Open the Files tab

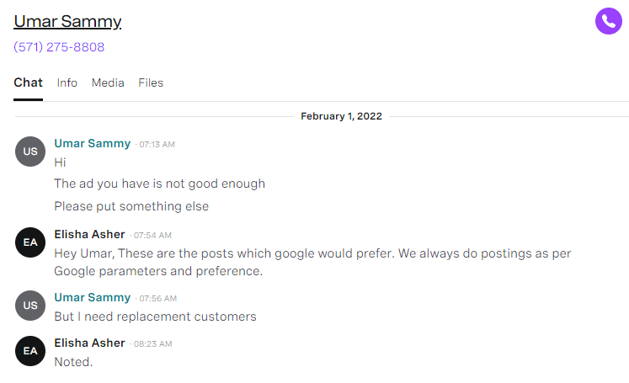point(151,82)
